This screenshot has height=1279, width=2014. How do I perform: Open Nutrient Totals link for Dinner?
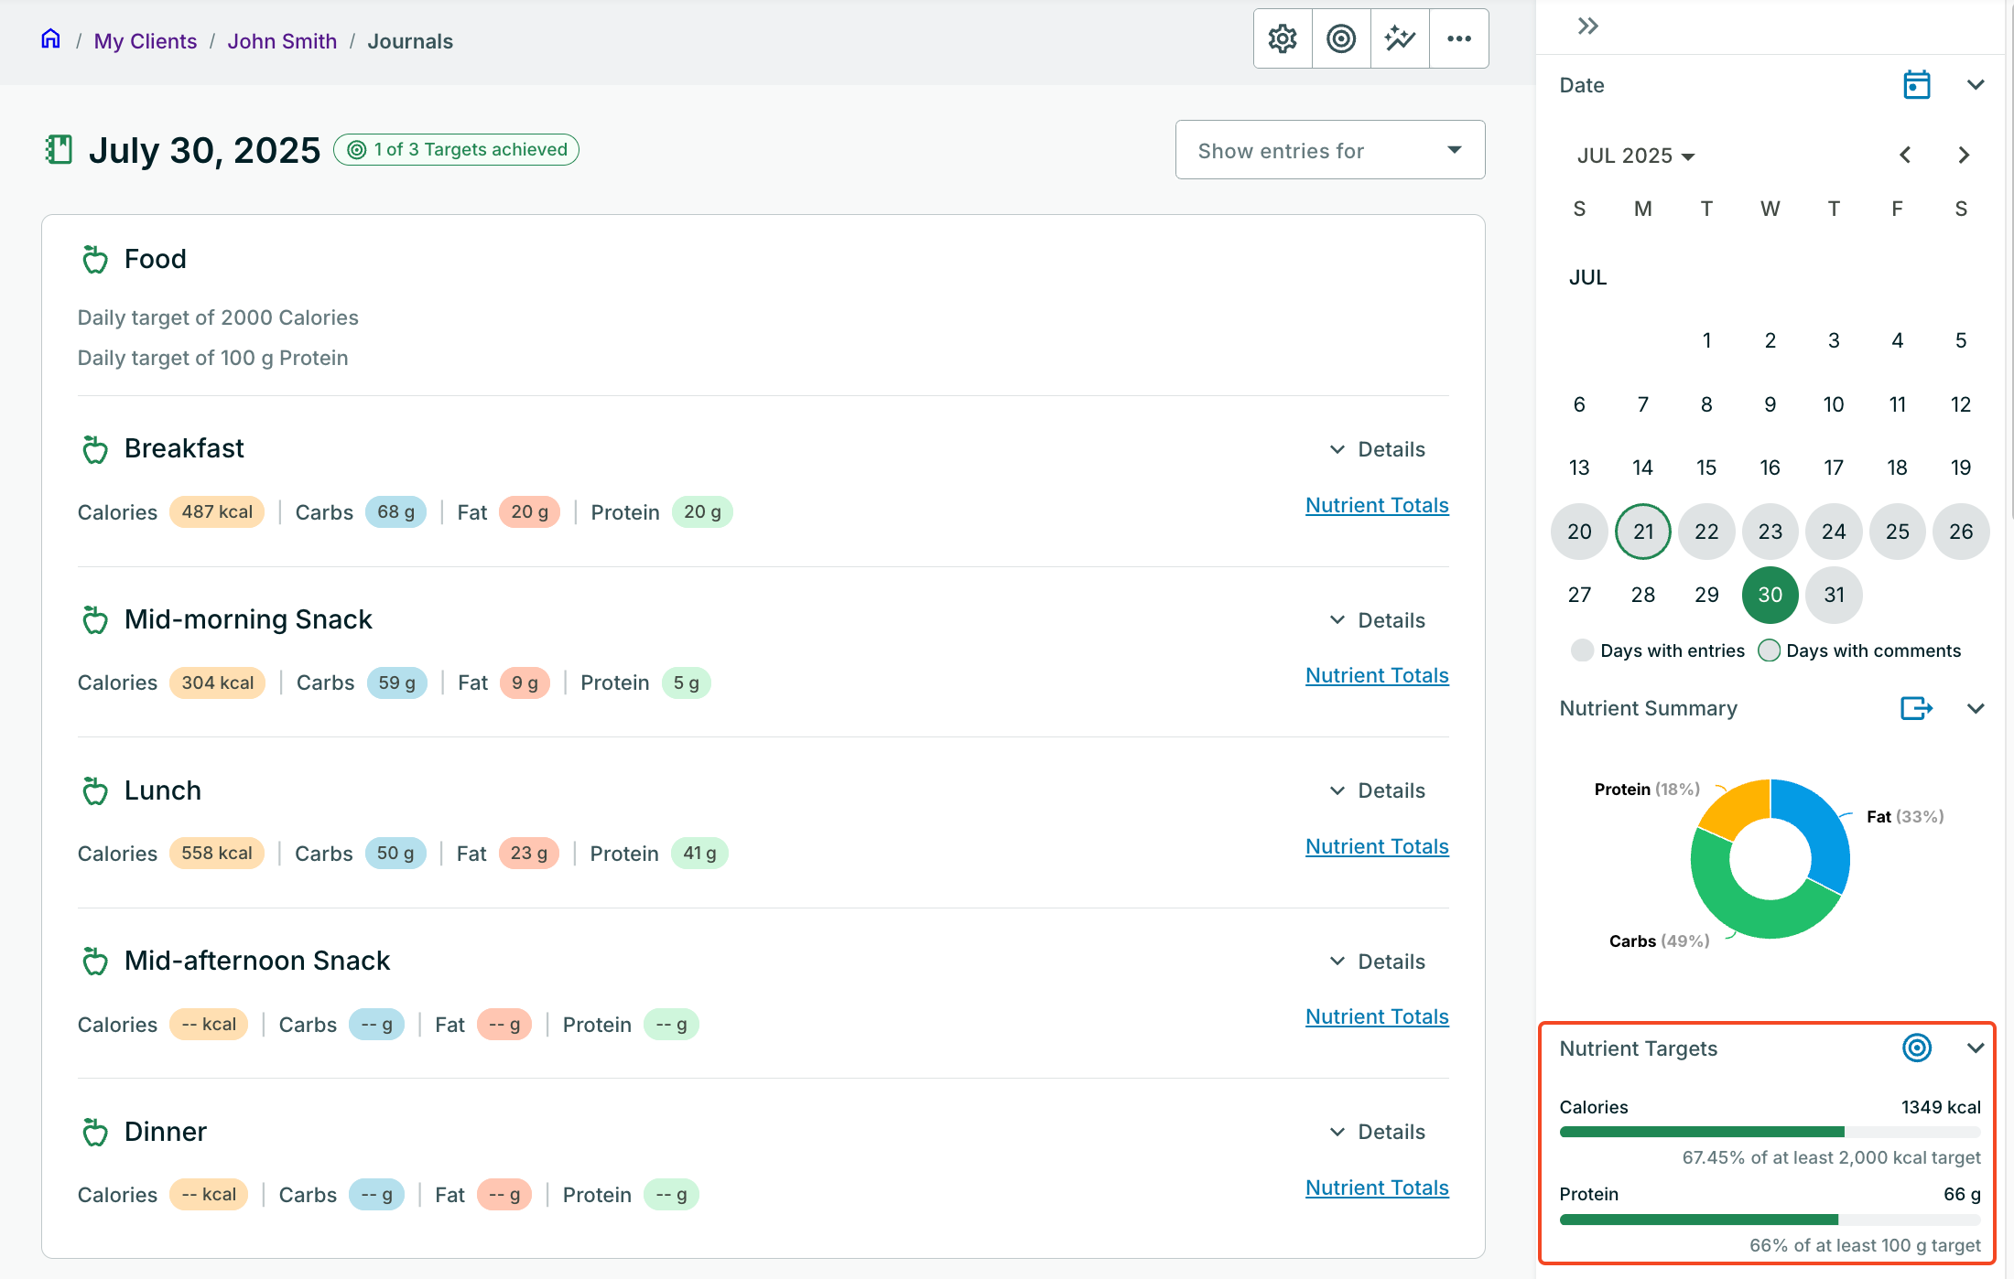pos(1377,1188)
